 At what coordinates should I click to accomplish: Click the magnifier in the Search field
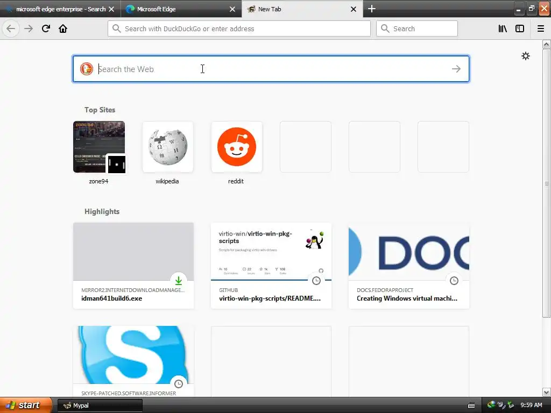click(x=385, y=29)
